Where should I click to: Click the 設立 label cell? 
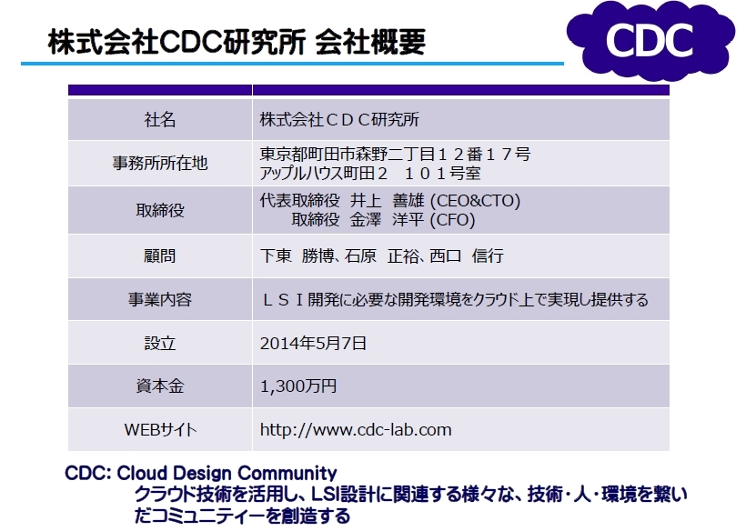point(160,343)
